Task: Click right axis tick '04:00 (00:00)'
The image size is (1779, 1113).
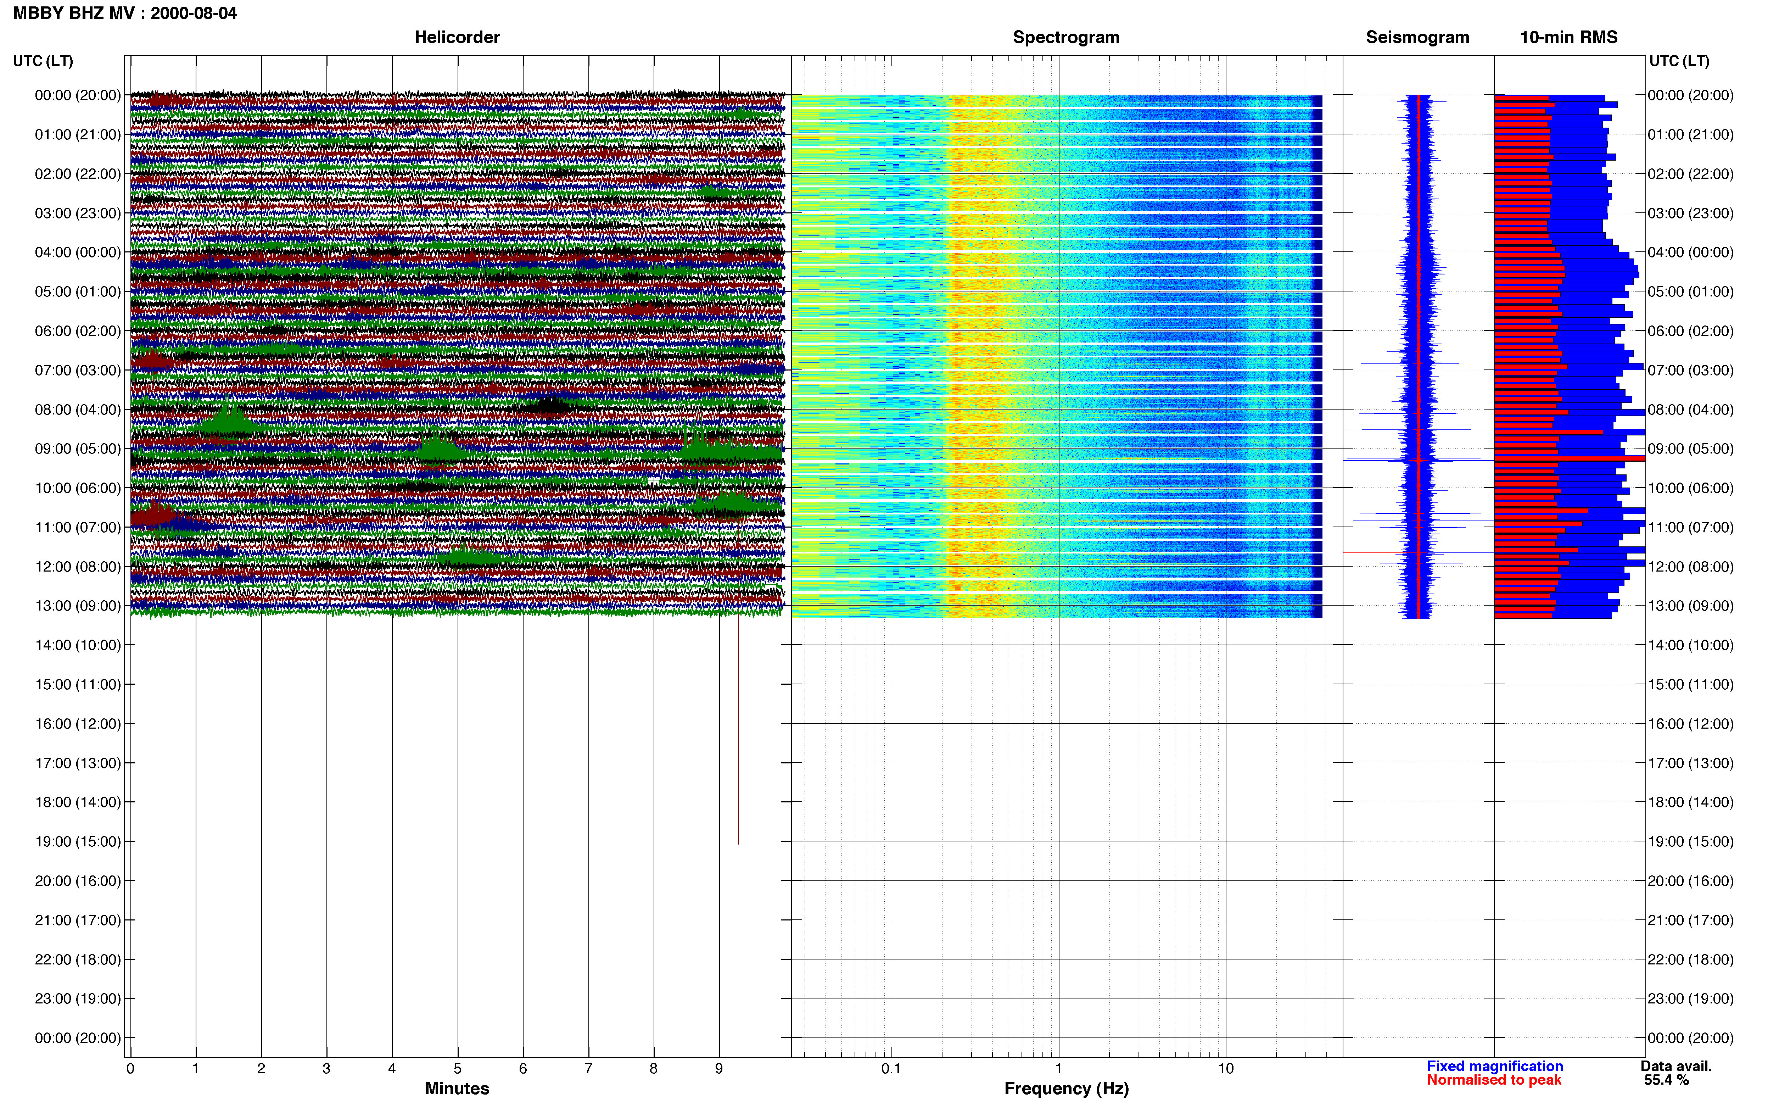Action: coord(1691,252)
